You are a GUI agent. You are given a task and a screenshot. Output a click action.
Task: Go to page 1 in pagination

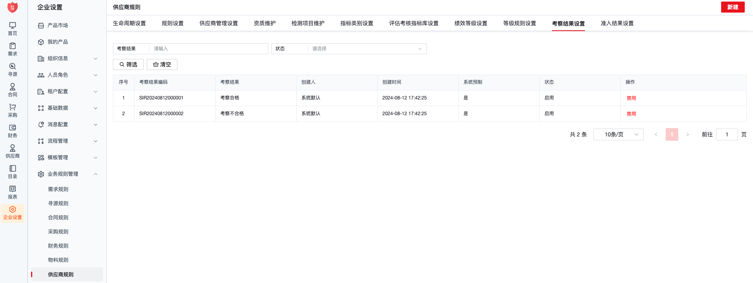coord(672,134)
